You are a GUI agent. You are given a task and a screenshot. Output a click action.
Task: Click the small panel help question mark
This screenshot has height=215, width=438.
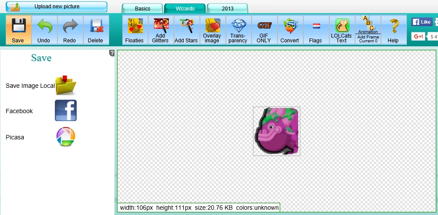tap(112, 53)
